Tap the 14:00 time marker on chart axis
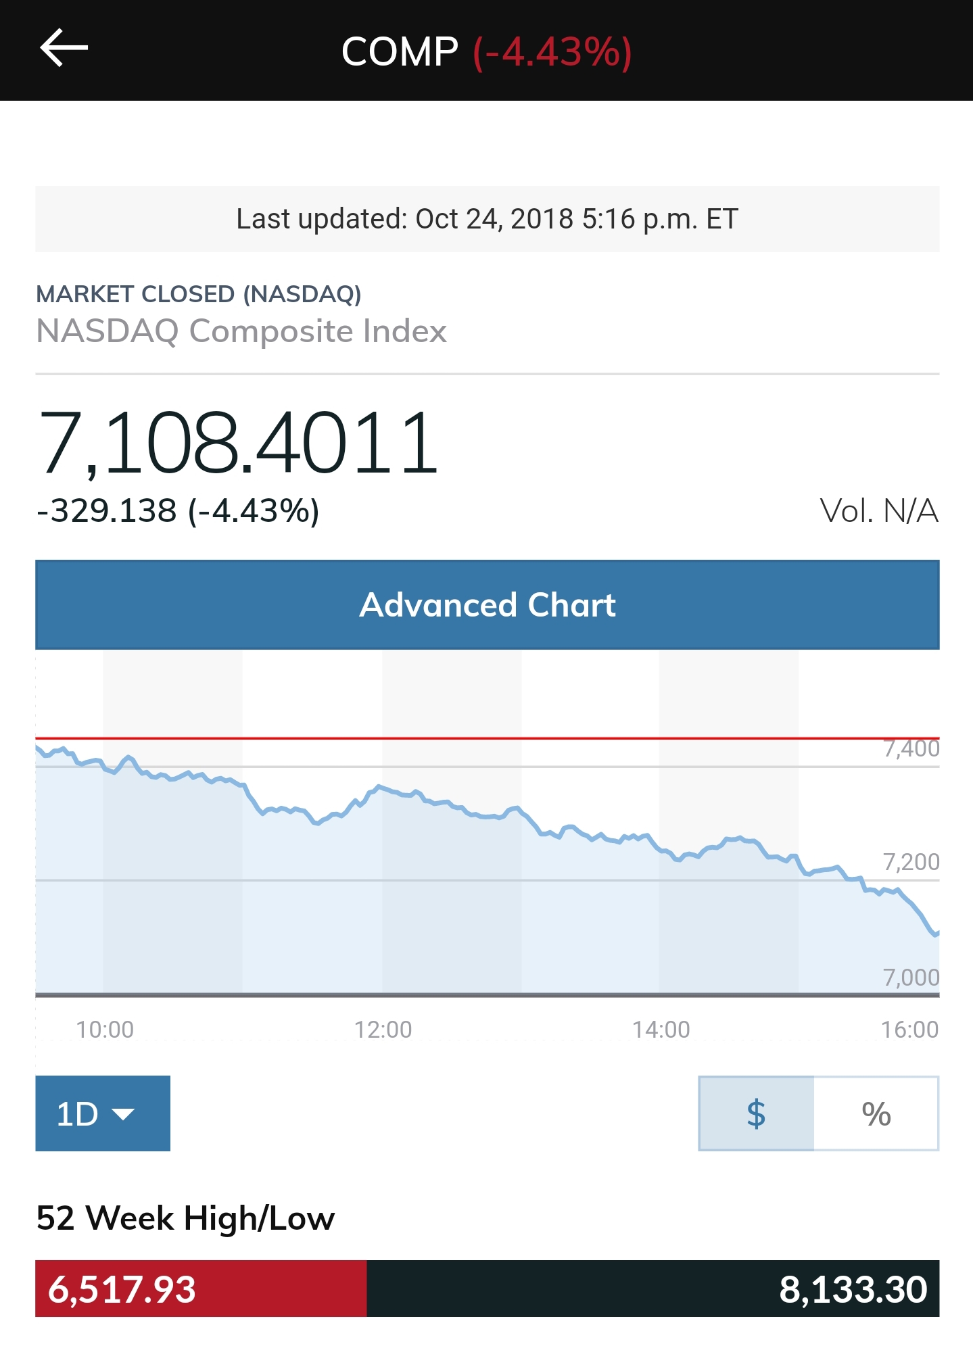The image size is (973, 1369). coord(661,1030)
